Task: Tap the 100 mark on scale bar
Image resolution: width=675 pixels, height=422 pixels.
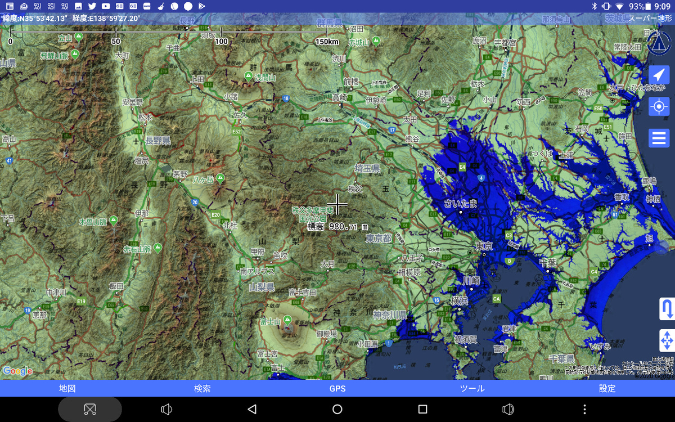Action: 221,42
